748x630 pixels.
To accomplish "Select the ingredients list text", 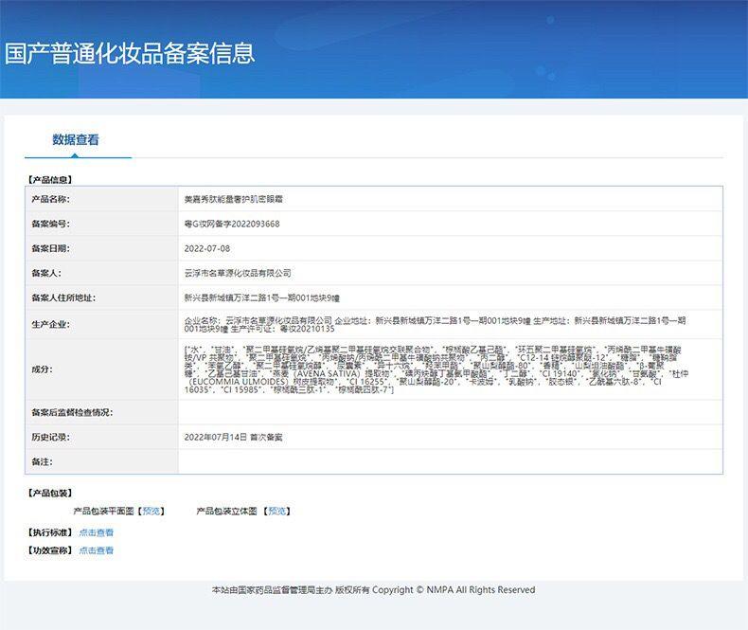I will tap(436, 369).
